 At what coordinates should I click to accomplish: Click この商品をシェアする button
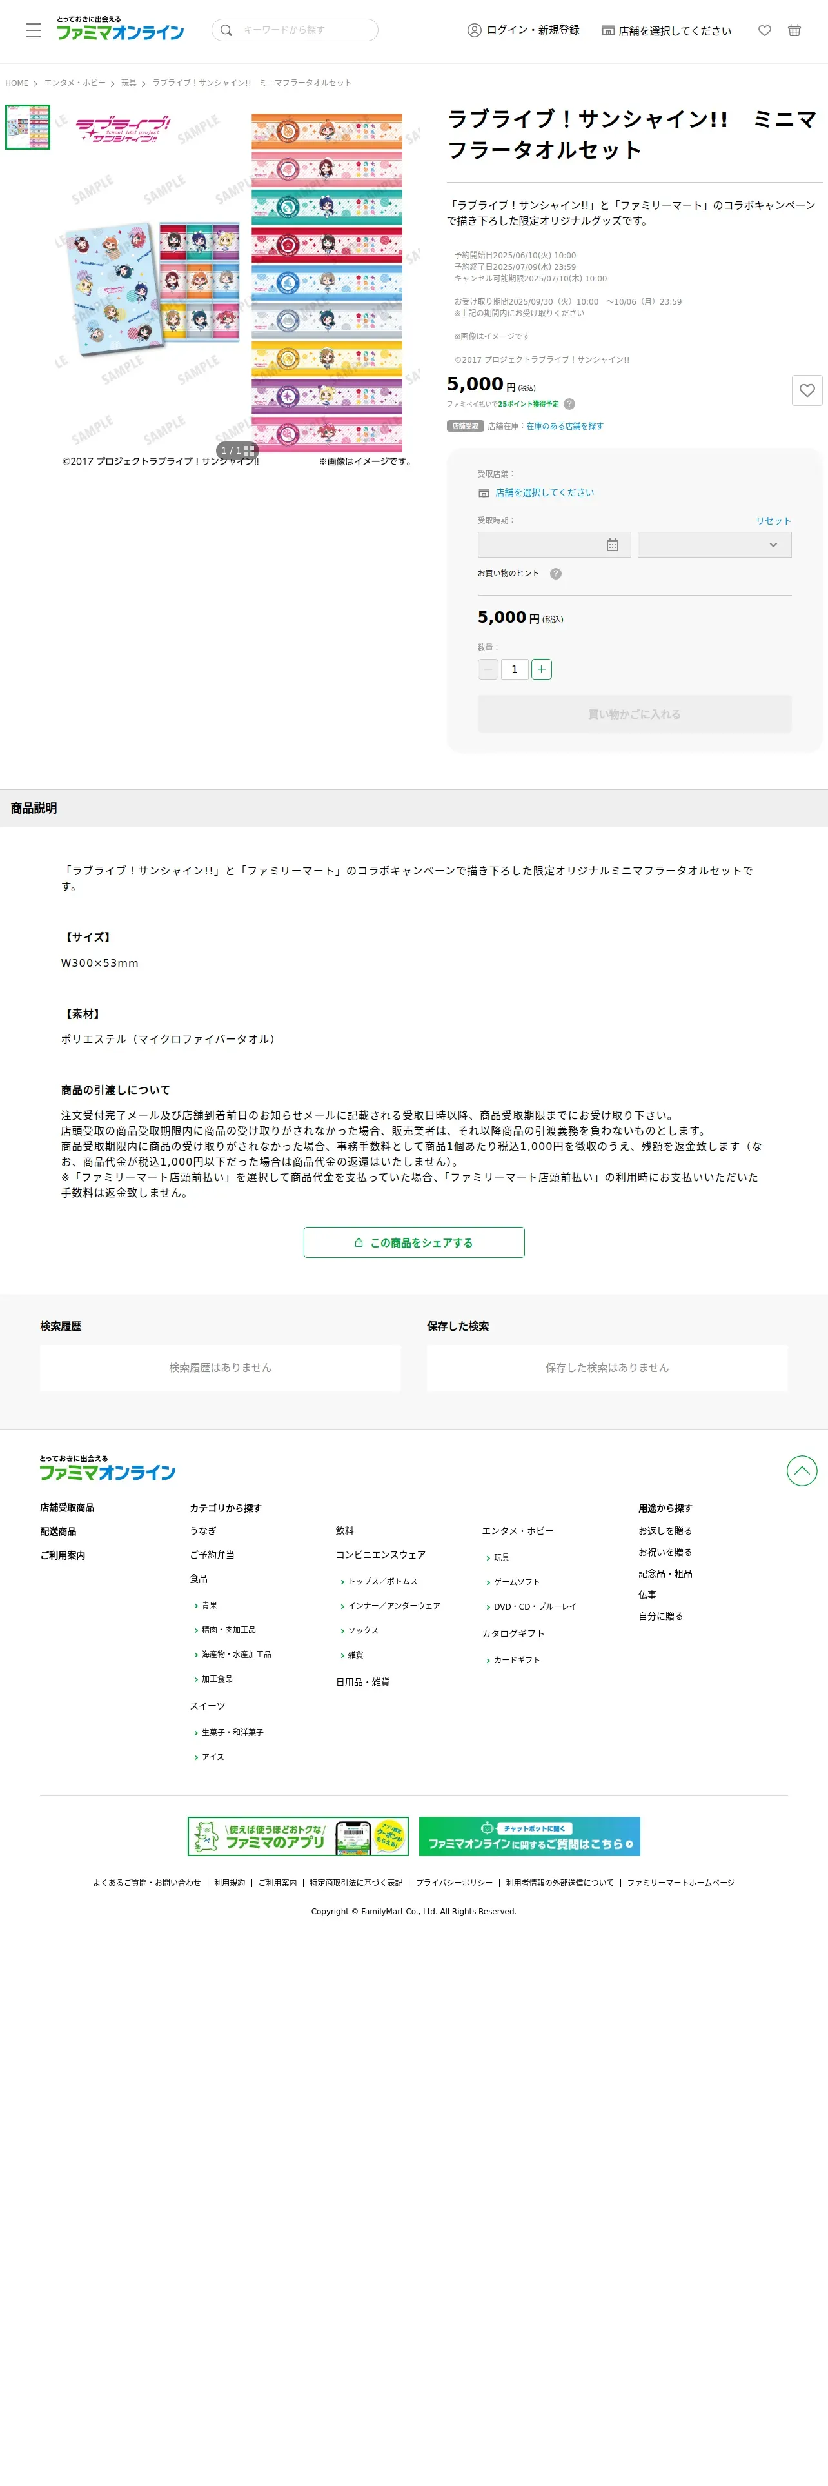tap(413, 1242)
